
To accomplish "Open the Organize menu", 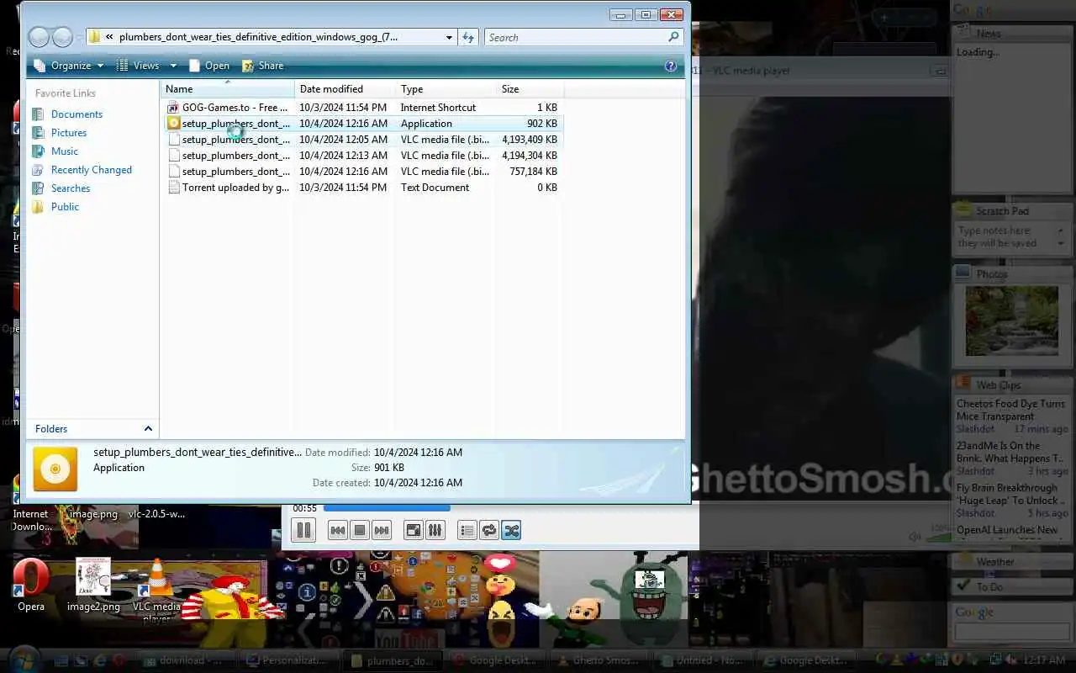I will (69, 66).
